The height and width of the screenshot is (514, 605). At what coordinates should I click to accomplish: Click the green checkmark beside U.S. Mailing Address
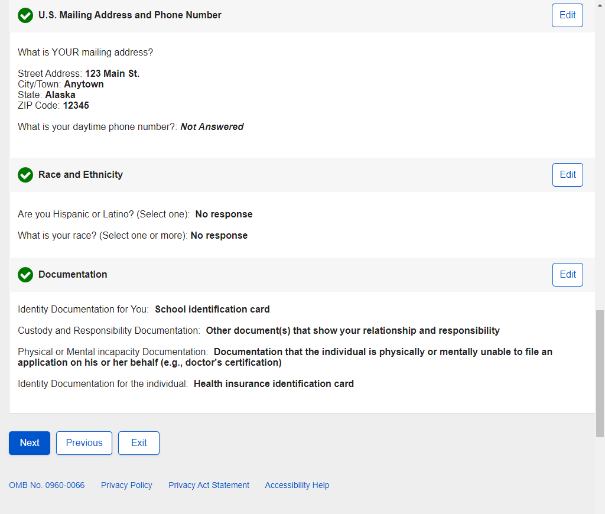point(25,15)
